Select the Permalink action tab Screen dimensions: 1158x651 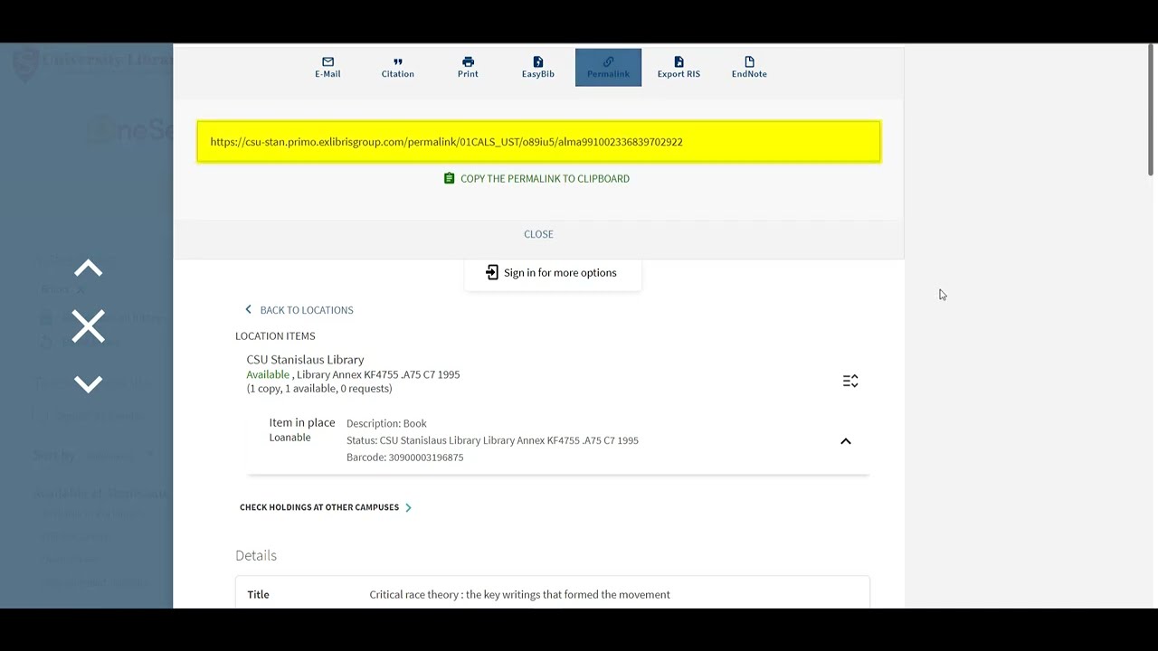click(608, 68)
